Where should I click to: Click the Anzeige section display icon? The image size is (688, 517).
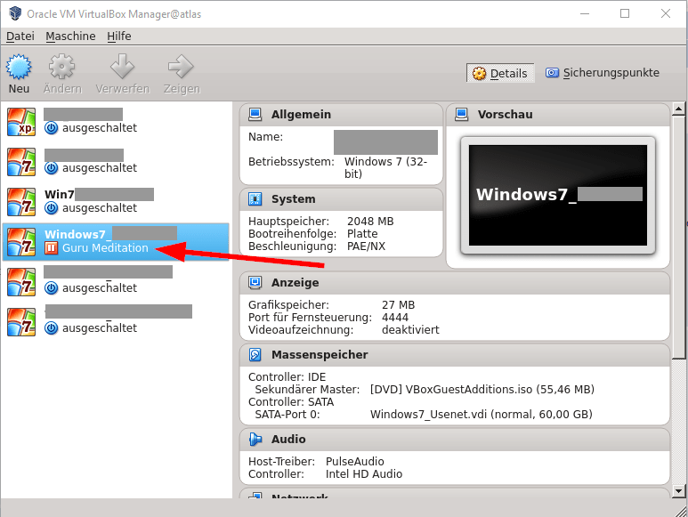click(255, 282)
